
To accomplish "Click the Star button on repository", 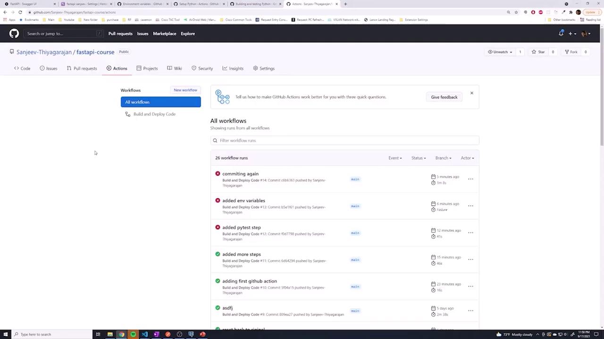I will [538, 52].
